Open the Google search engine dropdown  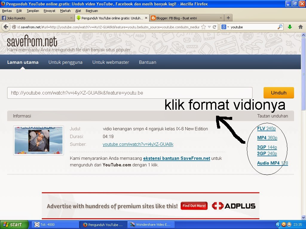click(225, 27)
